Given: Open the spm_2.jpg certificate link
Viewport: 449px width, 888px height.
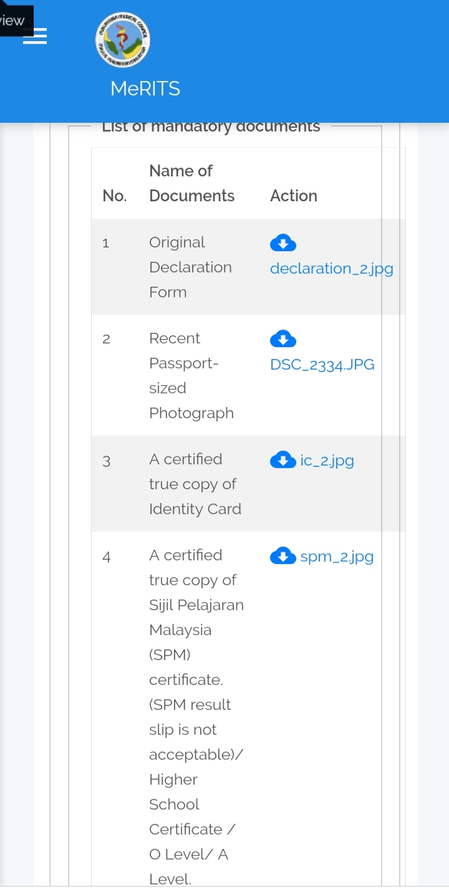Looking at the screenshot, I should click(x=337, y=557).
